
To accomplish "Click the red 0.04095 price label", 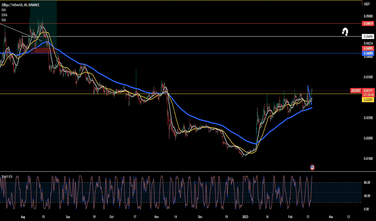I will [x=368, y=49].
